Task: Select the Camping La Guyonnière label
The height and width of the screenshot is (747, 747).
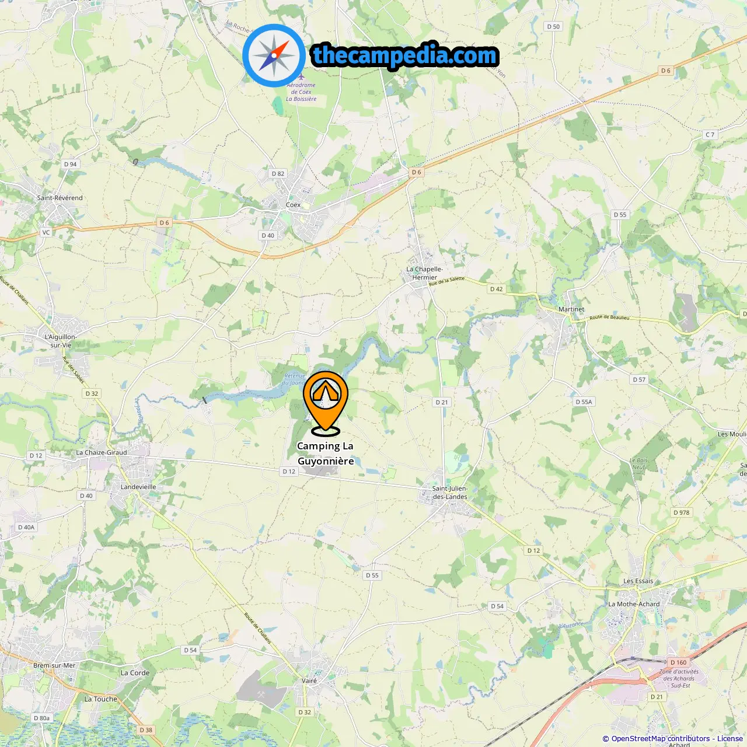Action: pos(326,453)
